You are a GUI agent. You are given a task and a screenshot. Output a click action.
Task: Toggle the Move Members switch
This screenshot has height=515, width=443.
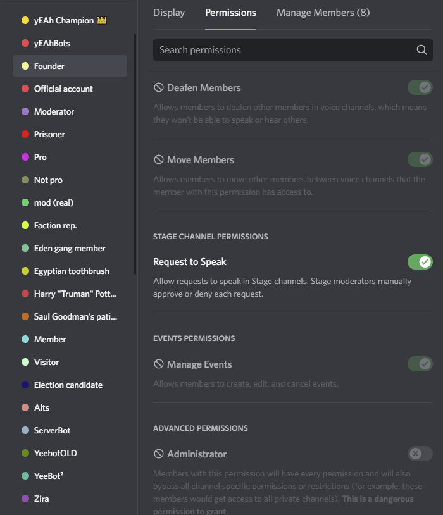(420, 159)
